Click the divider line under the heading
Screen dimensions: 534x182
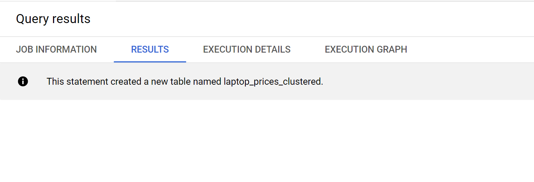267,36
